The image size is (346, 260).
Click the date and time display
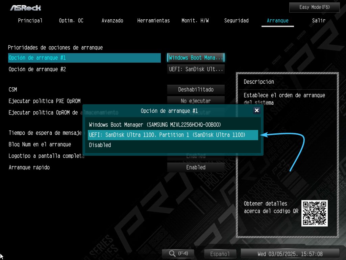tap(290, 254)
